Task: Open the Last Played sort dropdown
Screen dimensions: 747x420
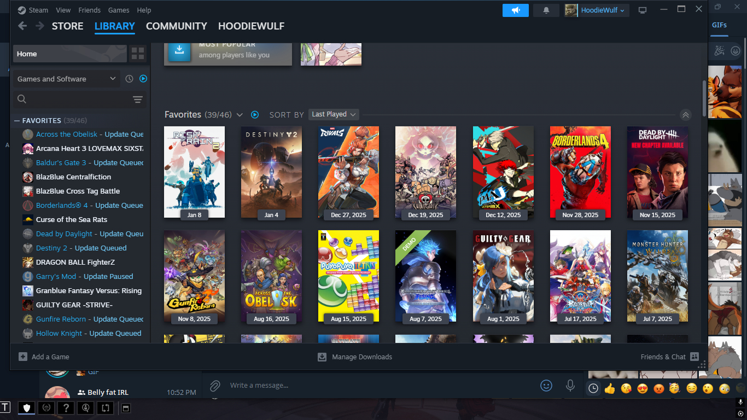Action: (x=334, y=114)
